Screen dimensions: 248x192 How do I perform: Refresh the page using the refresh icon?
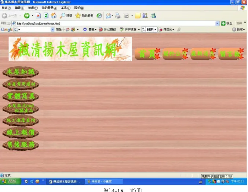(46, 15)
